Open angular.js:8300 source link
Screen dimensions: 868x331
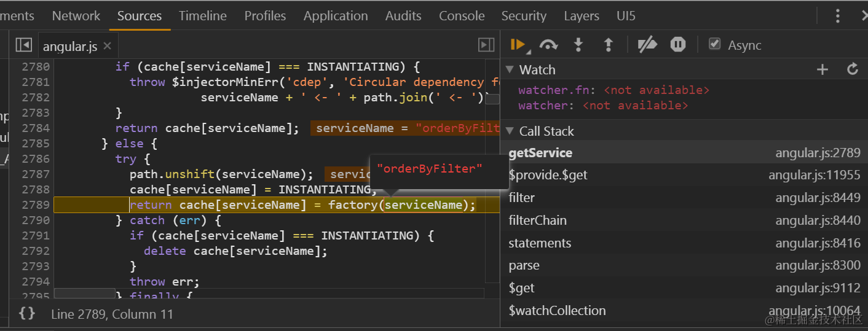818,265
